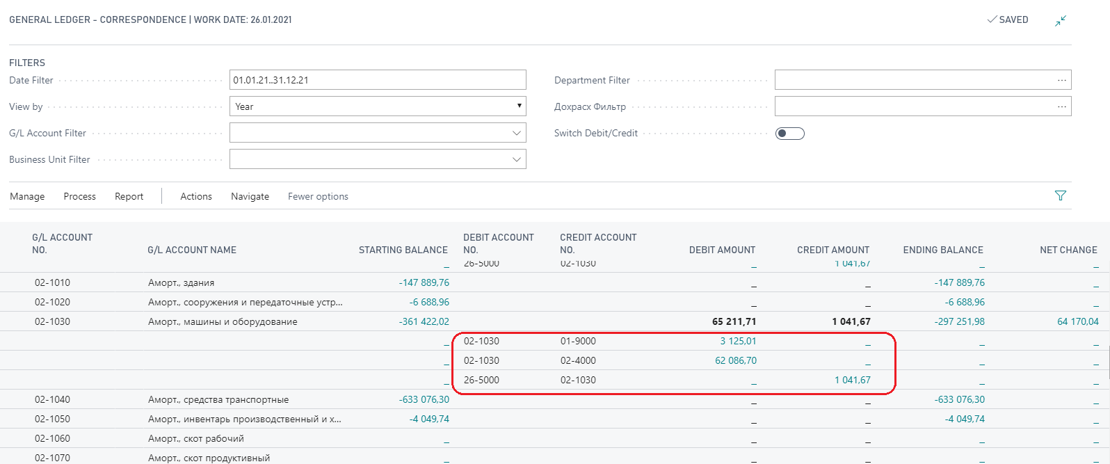1110x464 pixels.
Task: Click Аморт., здания account name
Action: (x=181, y=282)
